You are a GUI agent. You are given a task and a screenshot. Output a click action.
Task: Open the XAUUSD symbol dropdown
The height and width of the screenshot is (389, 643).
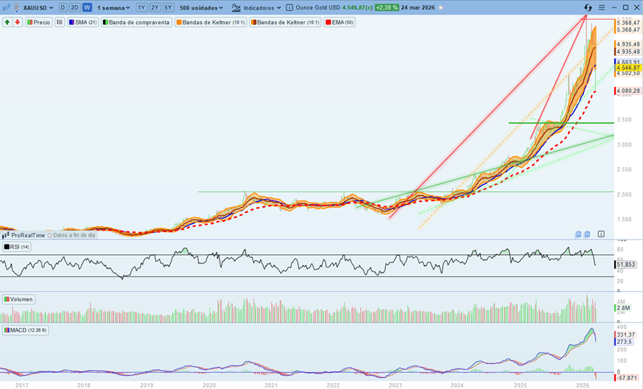(38, 7)
